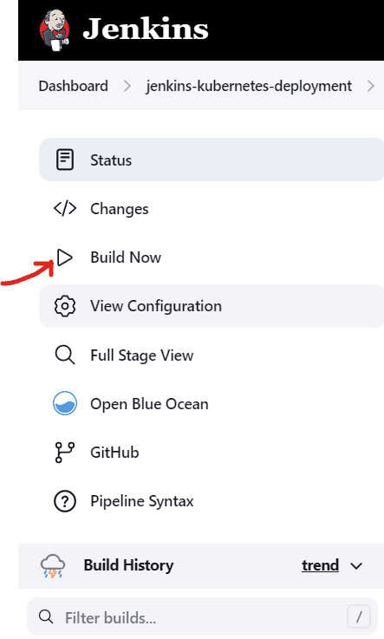This screenshot has height=639, width=384.
Task: Focus the Filter builds search field
Action: coord(202,617)
